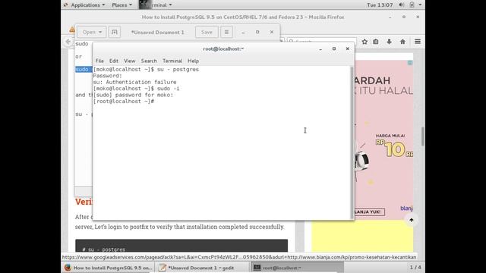Viewport: 486px width, 273px height.
Task: Click the highlighted 'sudo' text in gedit
Action: [x=83, y=69]
